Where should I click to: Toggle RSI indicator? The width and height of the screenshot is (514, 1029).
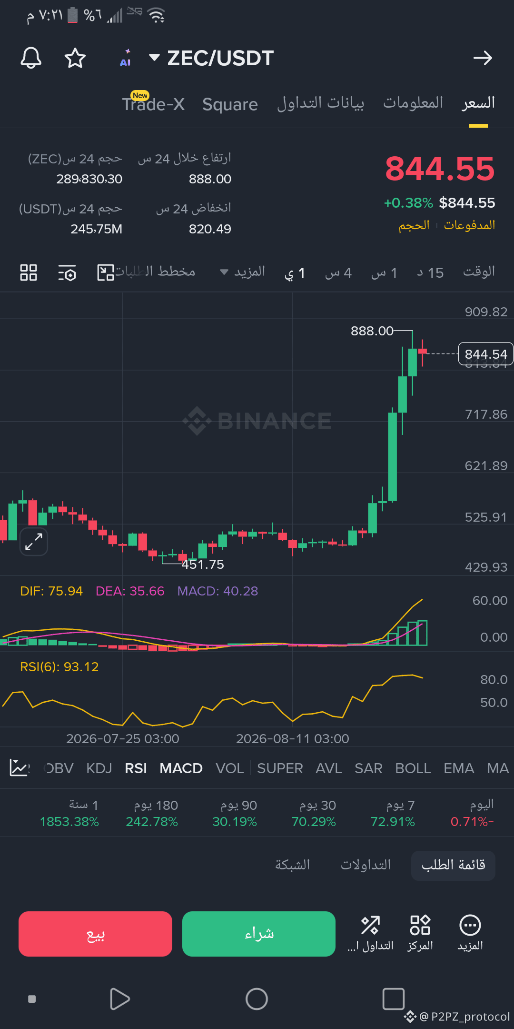pyautogui.click(x=136, y=768)
